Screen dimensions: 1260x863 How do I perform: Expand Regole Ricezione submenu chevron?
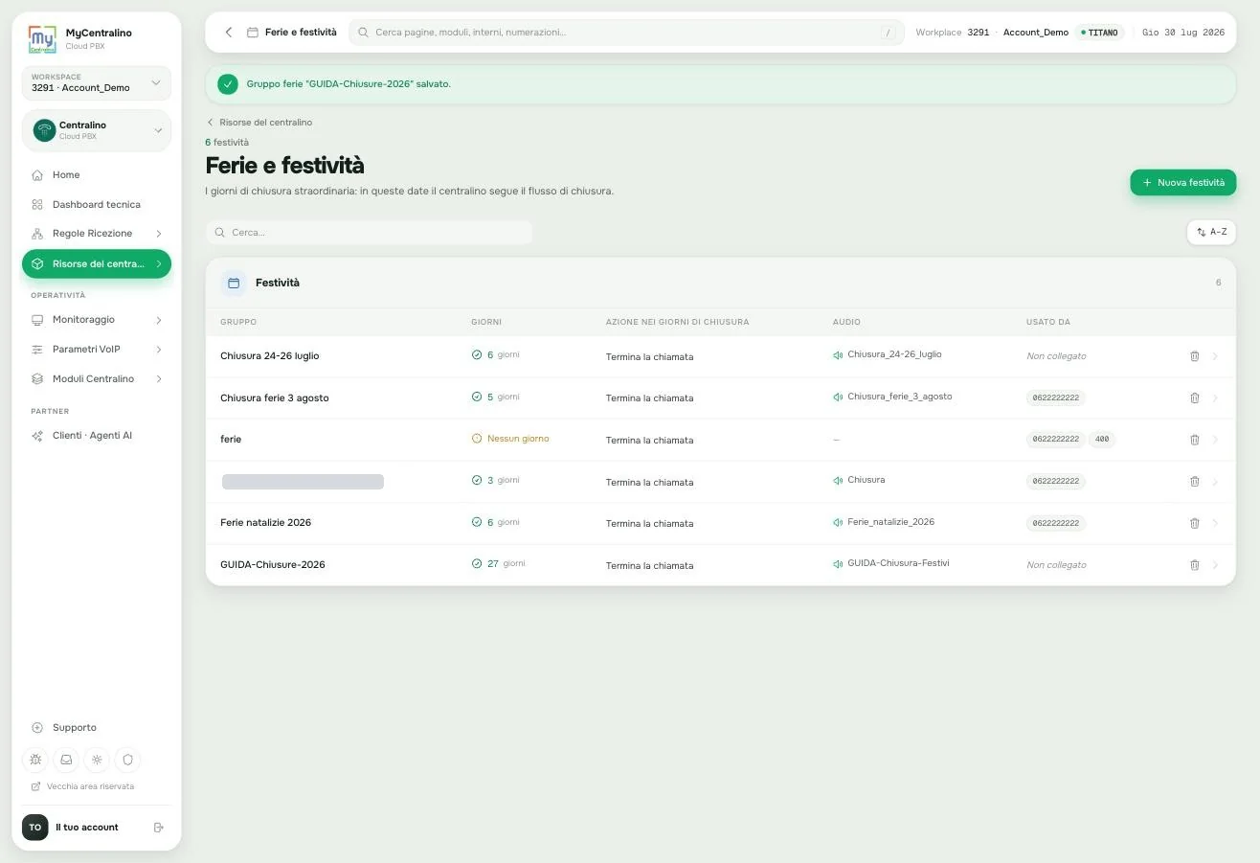coord(159,234)
